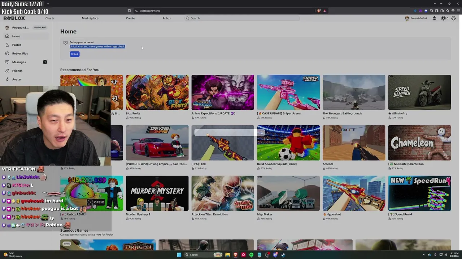Viewport: 462px width, 259px height.
Task: Open the Murder Mystery 2 title link
Action: coord(138,214)
